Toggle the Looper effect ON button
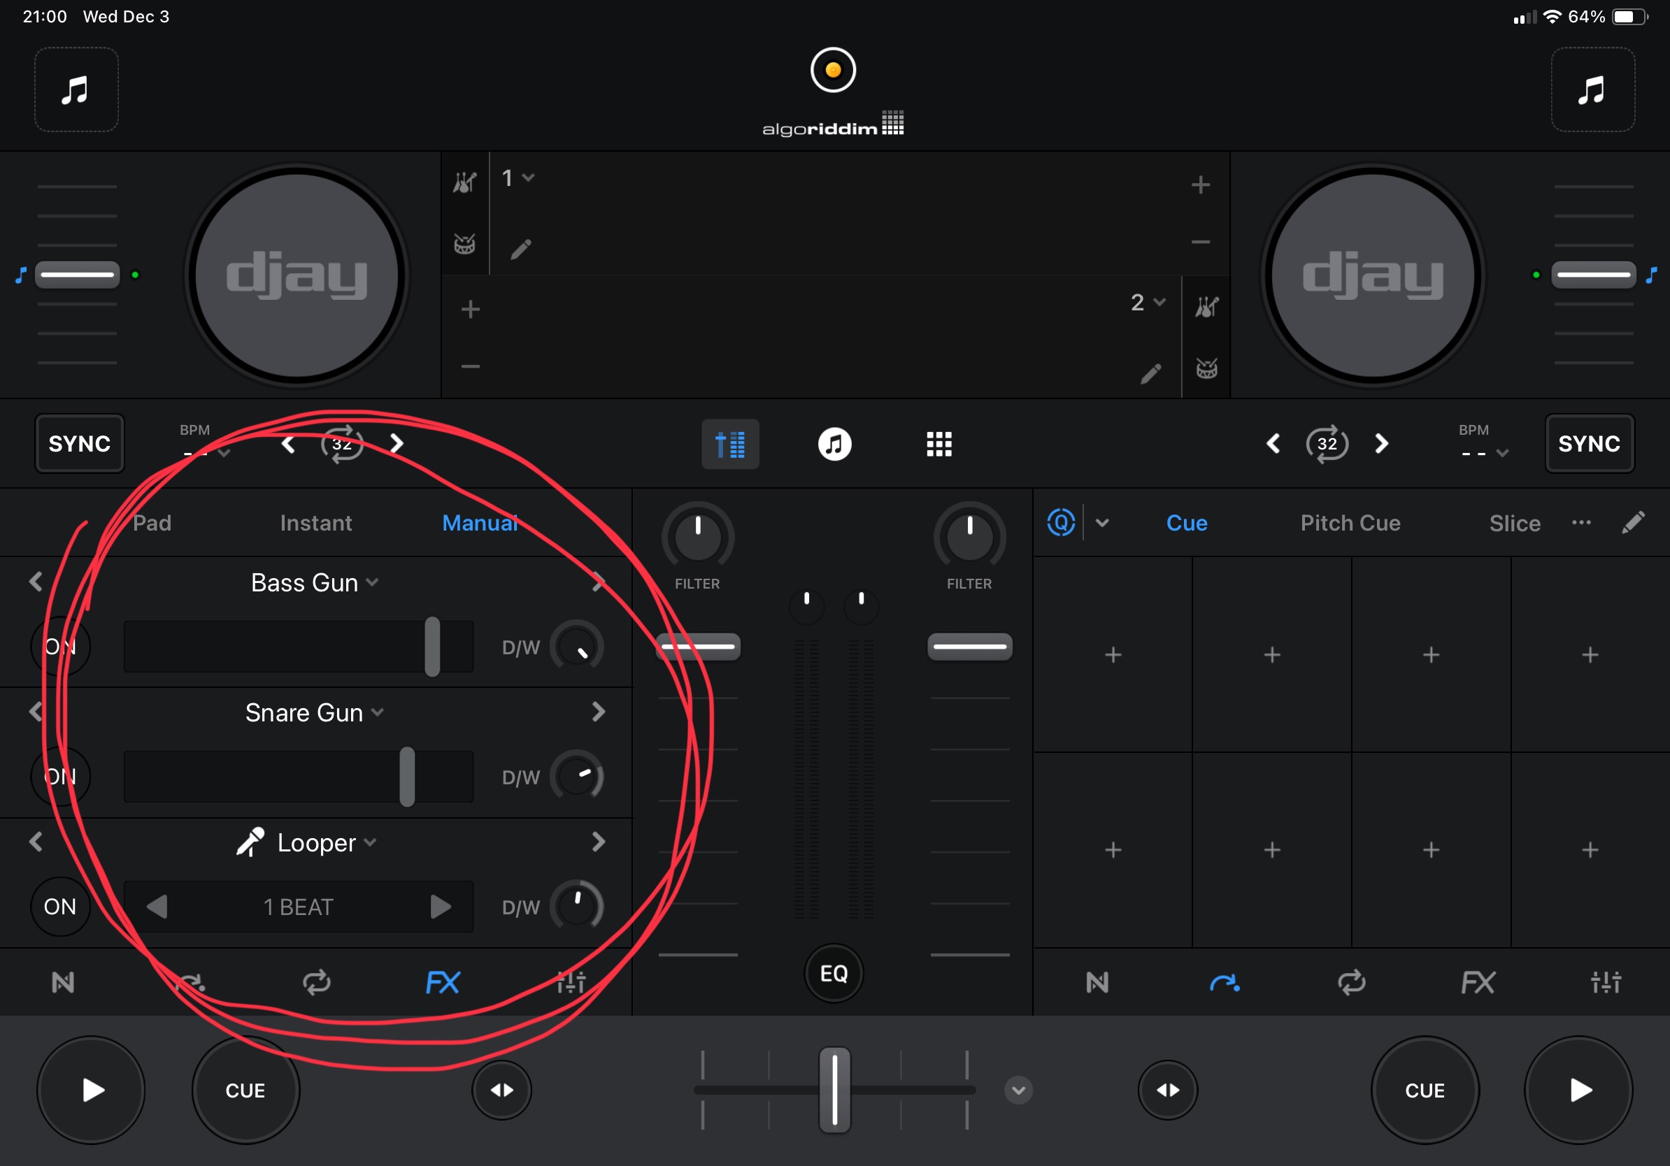This screenshot has height=1166, width=1670. point(59,907)
